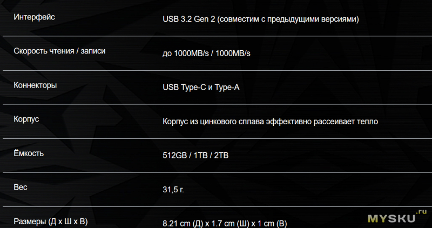Click the zinc alloy Корпус description text
Image resolution: width=432 pixels, height=228 pixels.
click(x=270, y=121)
